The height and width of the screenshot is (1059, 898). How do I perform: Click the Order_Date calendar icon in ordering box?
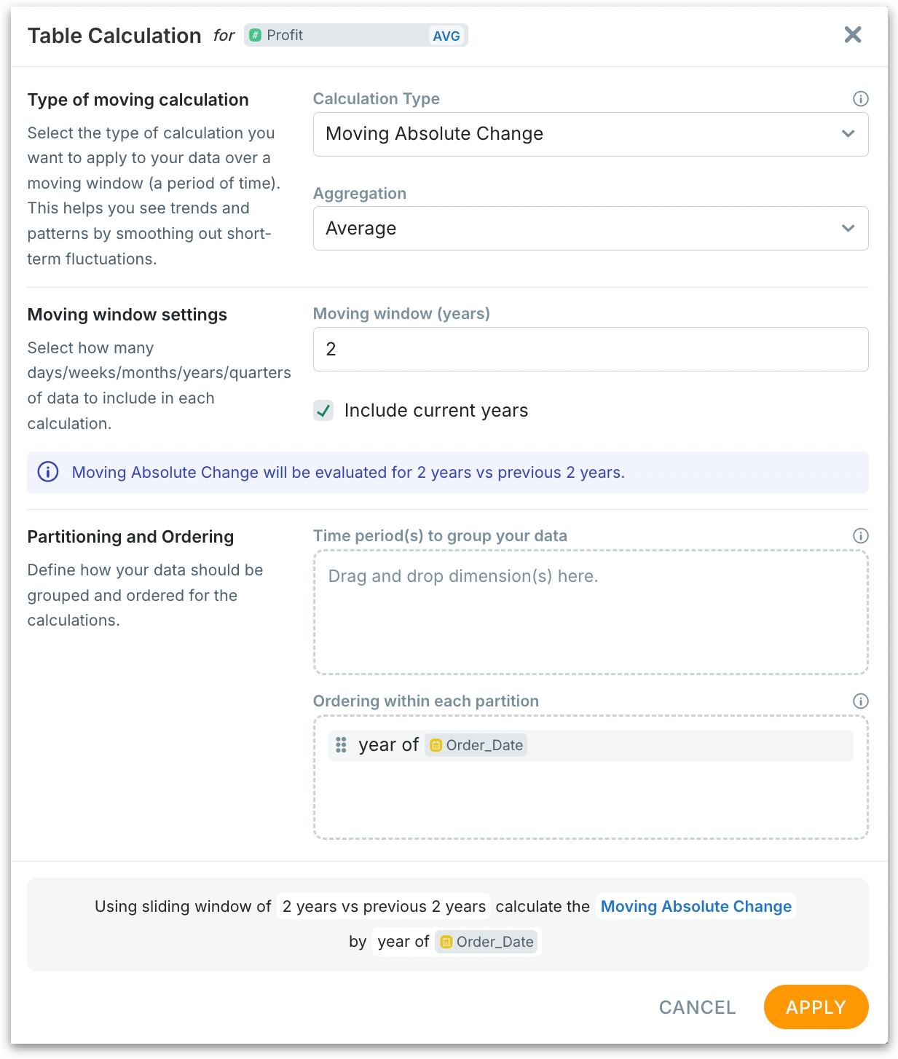(x=436, y=745)
